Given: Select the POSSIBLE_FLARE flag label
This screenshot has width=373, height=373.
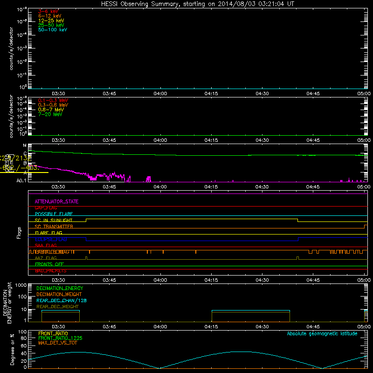Looking at the screenshot, I should [x=54, y=214].
